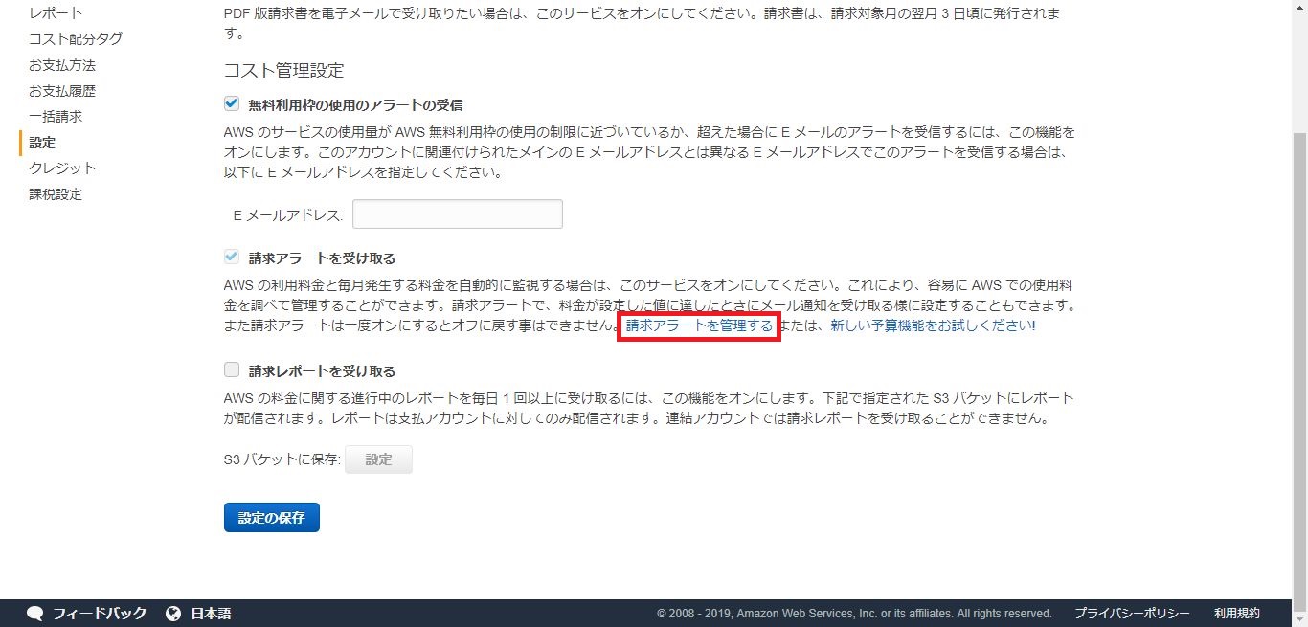Select 一括請求 in the sidebar
The image size is (1308, 627).
click(56, 117)
